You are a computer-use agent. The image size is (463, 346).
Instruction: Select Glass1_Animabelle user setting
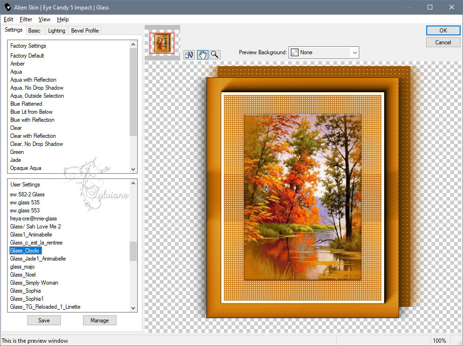[31, 234]
